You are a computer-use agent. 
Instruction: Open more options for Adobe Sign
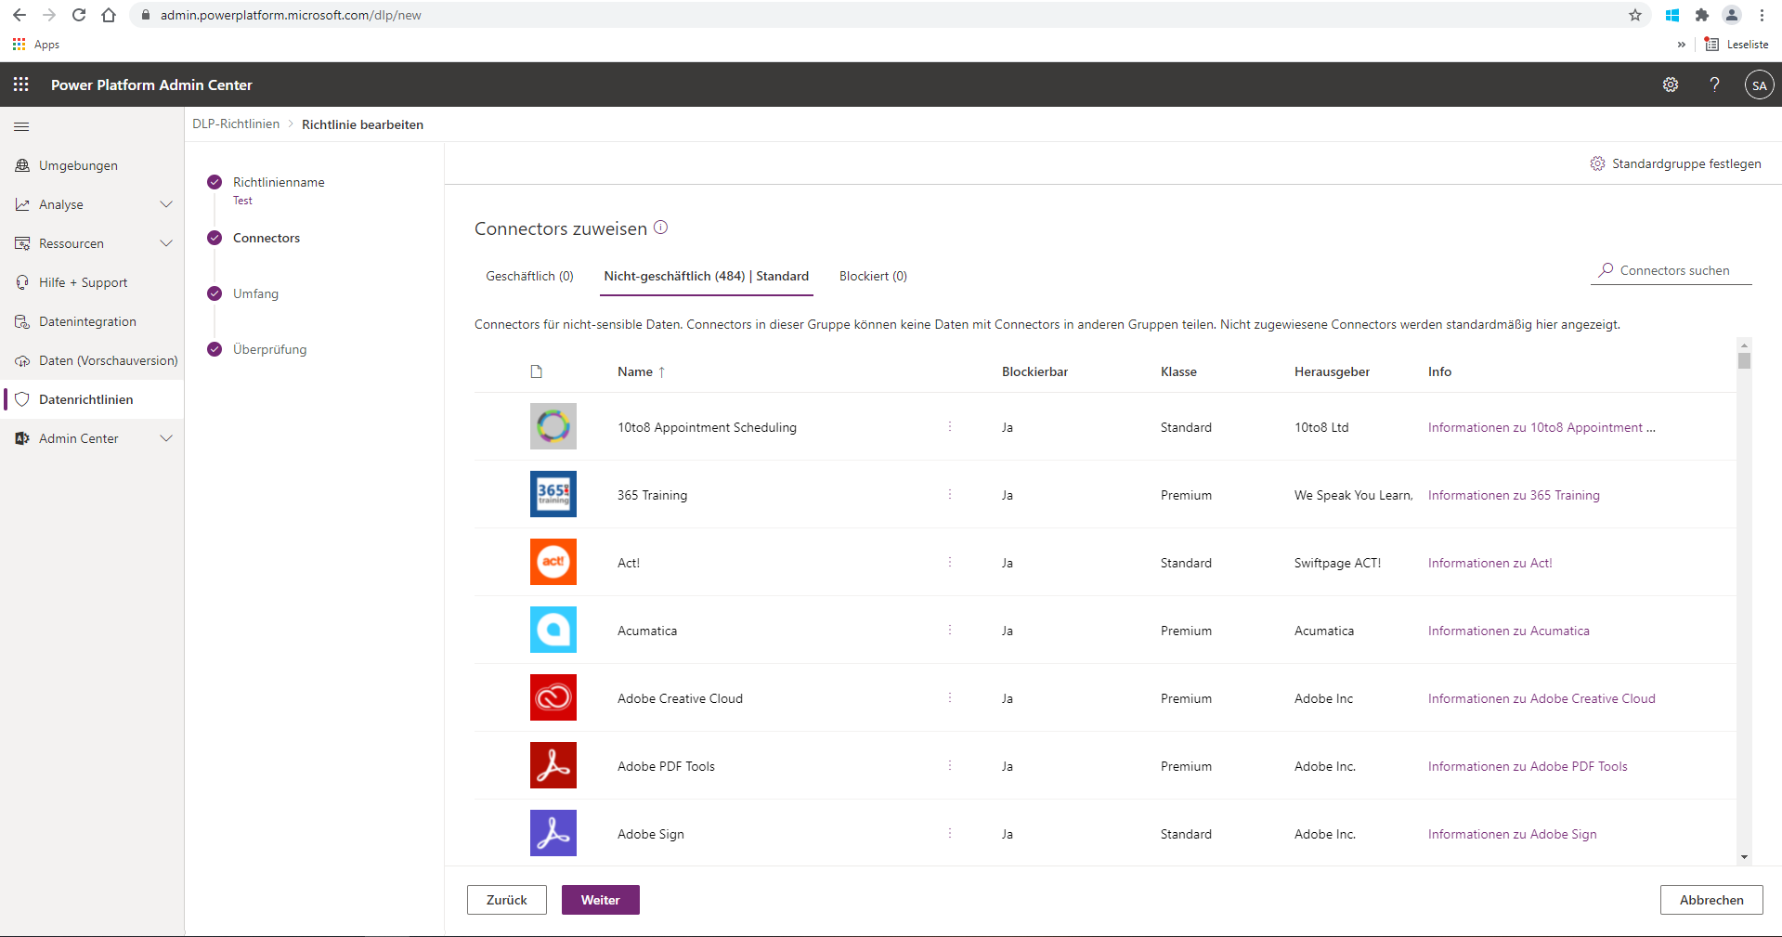pyautogui.click(x=950, y=833)
